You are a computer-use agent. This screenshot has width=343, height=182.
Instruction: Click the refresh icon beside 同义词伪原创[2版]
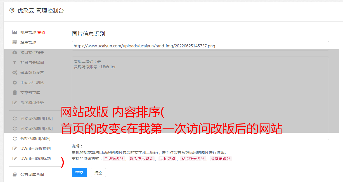pos(15,128)
